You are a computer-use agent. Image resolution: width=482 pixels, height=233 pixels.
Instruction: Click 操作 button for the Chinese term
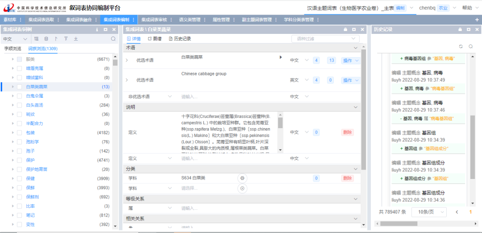click(350, 61)
